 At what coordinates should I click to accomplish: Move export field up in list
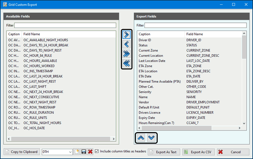[141, 138]
